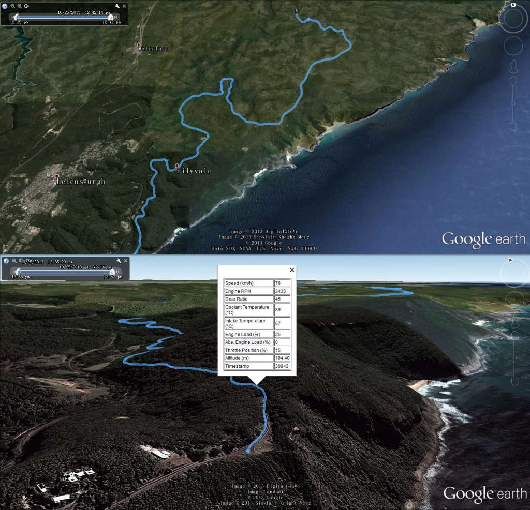
Task: Click the Lilyvale placemark pin
Action: click(x=177, y=166)
